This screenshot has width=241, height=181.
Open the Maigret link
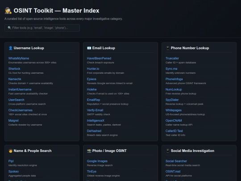[x=13, y=121]
